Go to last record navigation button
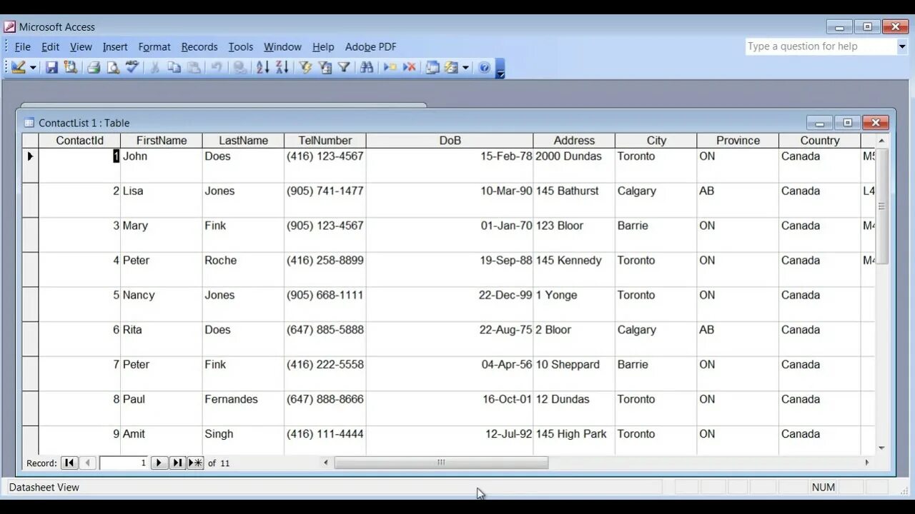 point(177,463)
